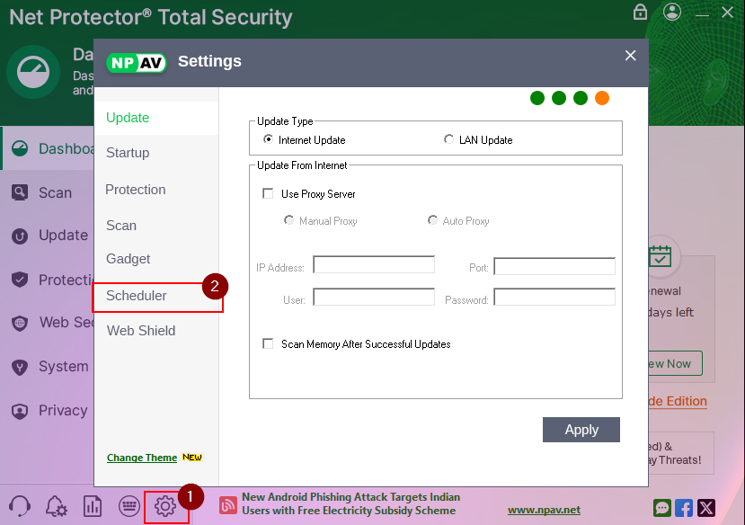Select the LAN Update radio button
Image resolution: width=745 pixels, height=525 pixels.
tap(449, 140)
